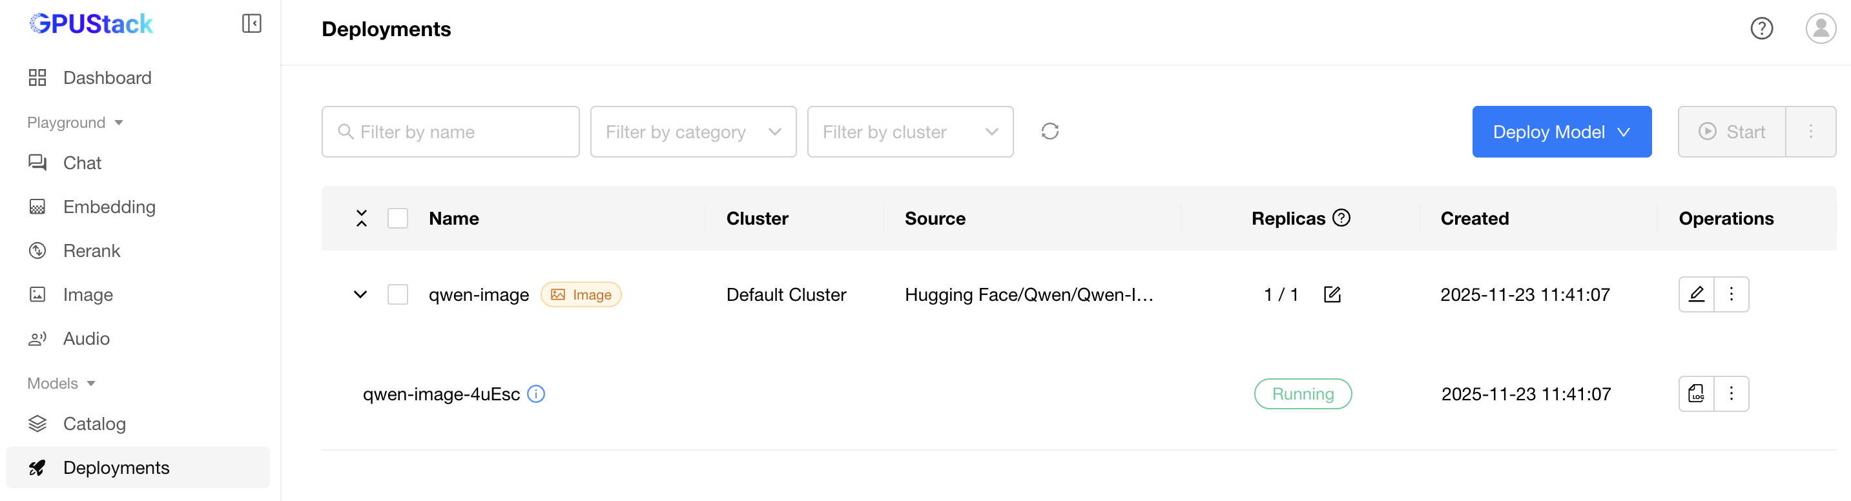The image size is (1851, 501).
Task: Show info for qwen-image-4uEsc instance
Action: click(x=536, y=394)
